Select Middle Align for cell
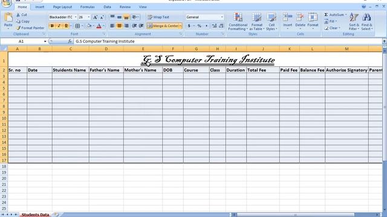This screenshot has height=217, width=387. coord(119,17)
